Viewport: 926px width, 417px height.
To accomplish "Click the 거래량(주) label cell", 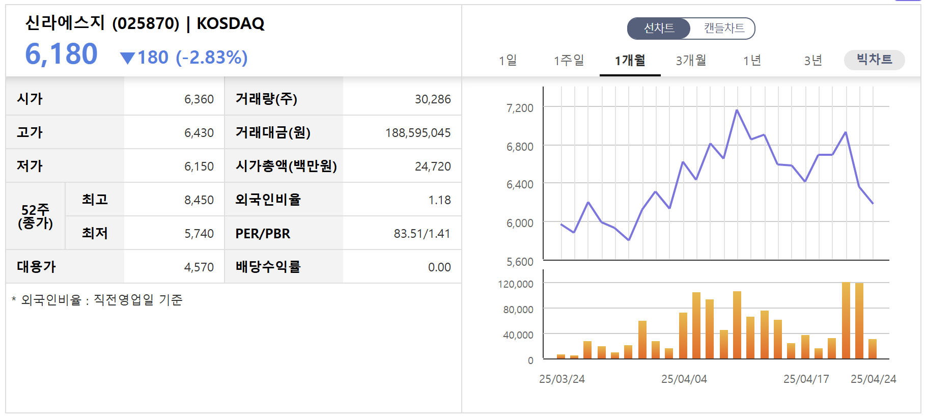I will (x=284, y=99).
